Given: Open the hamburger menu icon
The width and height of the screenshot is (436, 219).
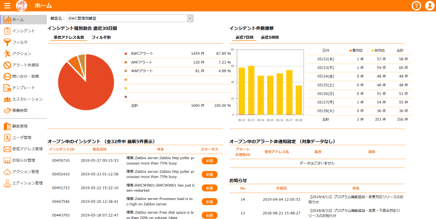Looking at the screenshot, I should pyautogui.click(x=7, y=5).
